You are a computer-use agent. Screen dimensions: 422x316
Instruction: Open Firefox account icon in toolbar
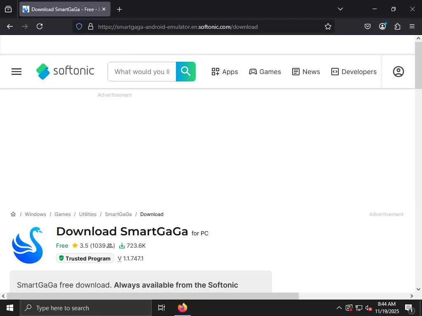pos(382,26)
